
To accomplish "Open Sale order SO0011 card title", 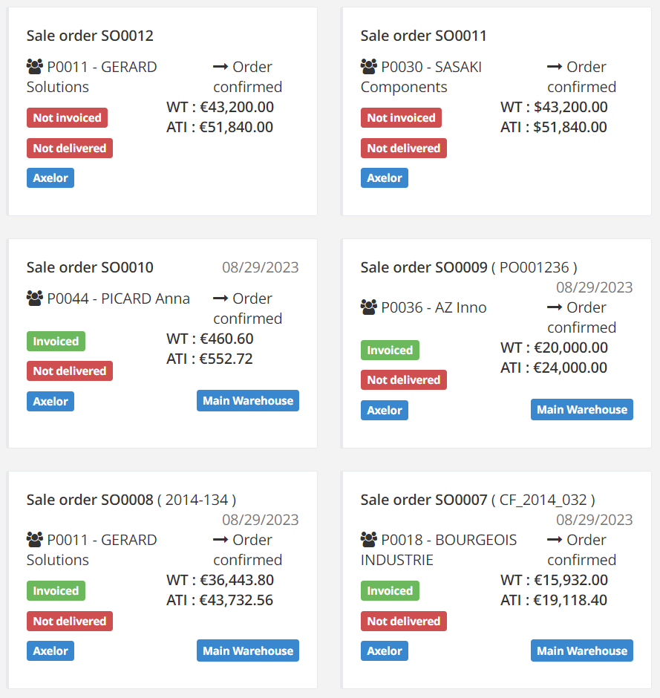I will coord(423,36).
